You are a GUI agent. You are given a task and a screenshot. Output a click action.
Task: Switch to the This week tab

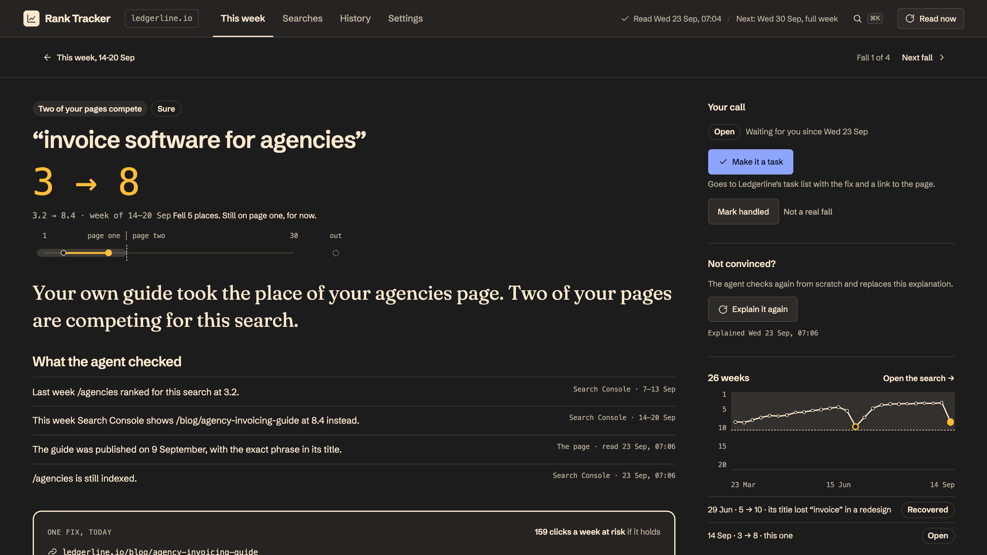(243, 18)
